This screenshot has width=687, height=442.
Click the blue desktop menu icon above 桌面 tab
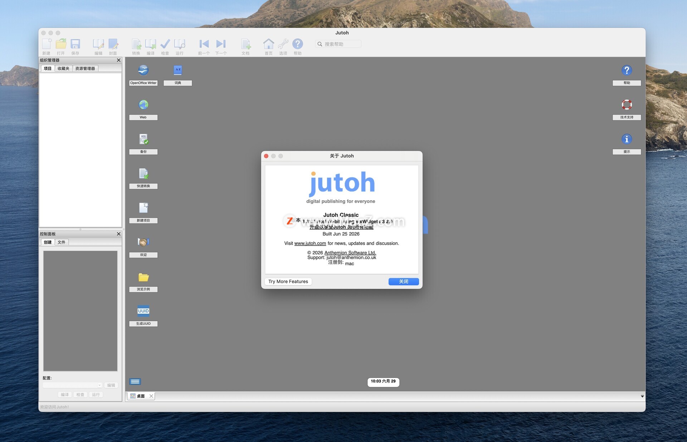[135, 382]
